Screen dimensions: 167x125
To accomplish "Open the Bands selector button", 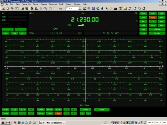I will (86, 110).
